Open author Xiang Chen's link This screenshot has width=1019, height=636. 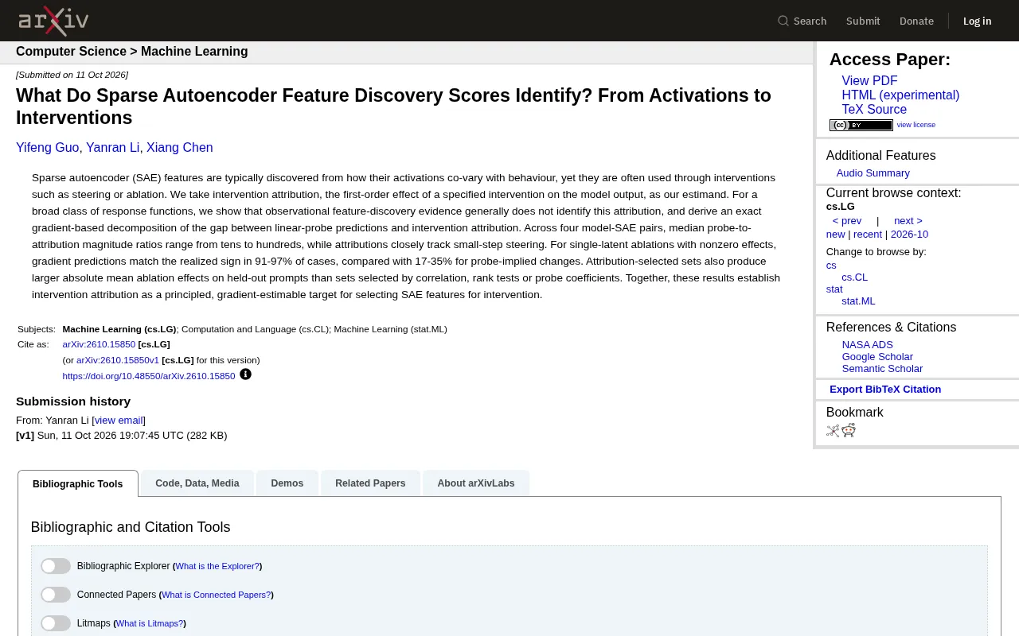(179, 148)
